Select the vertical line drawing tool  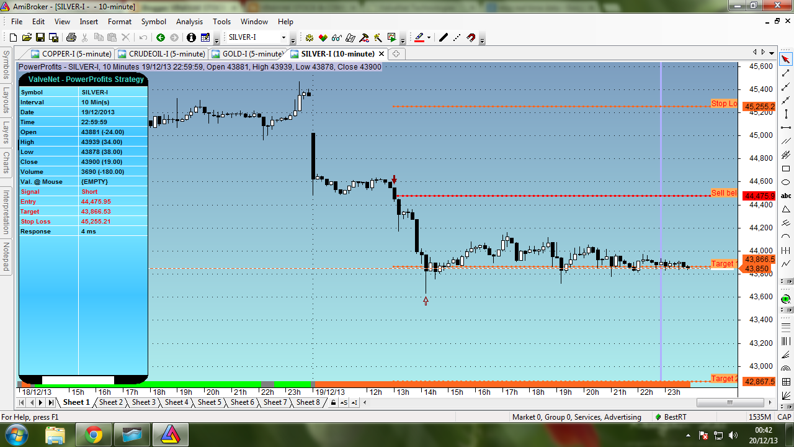(786, 114)
